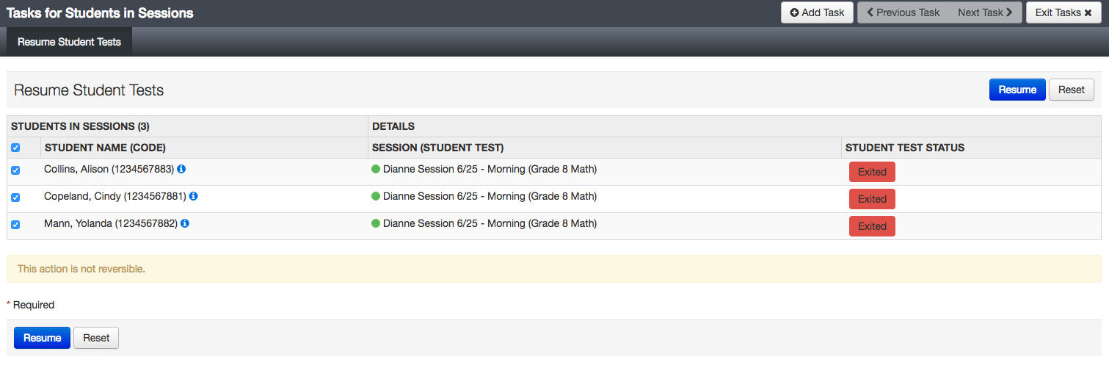
Task: Uncheck Mann, Yolanda checkbox
Action: point(15,225)
